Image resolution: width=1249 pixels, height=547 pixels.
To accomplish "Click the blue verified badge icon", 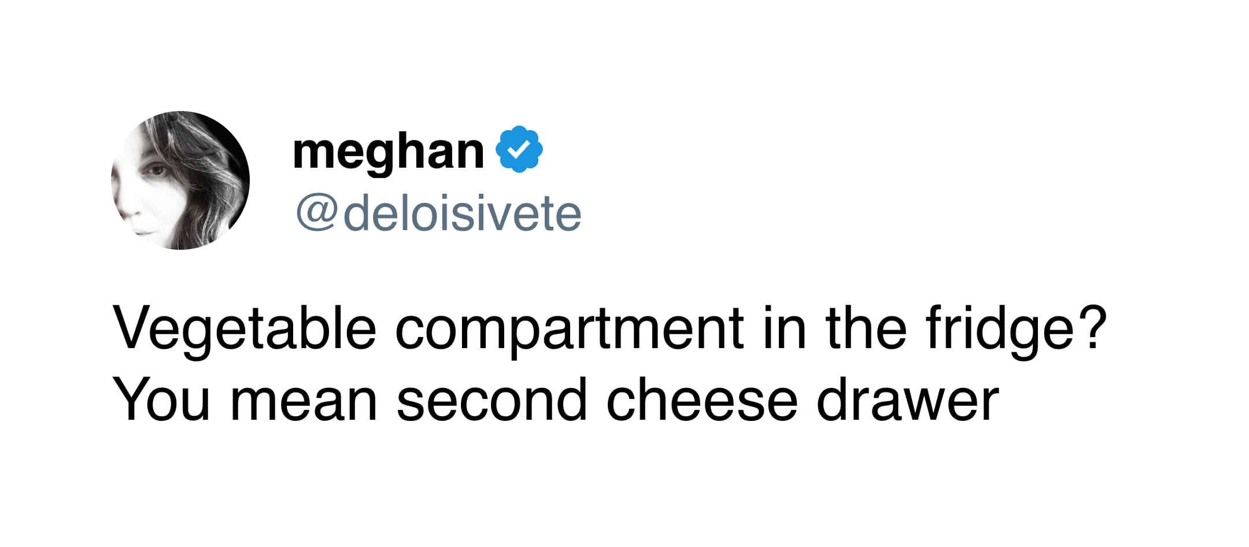I will point(519,149).
